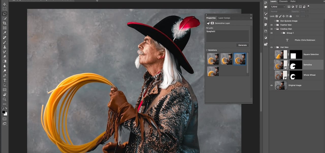This screenshot has height=153, width=325.
Task: Click the Variations list scrollbar
Action: [x=248, y=63]
